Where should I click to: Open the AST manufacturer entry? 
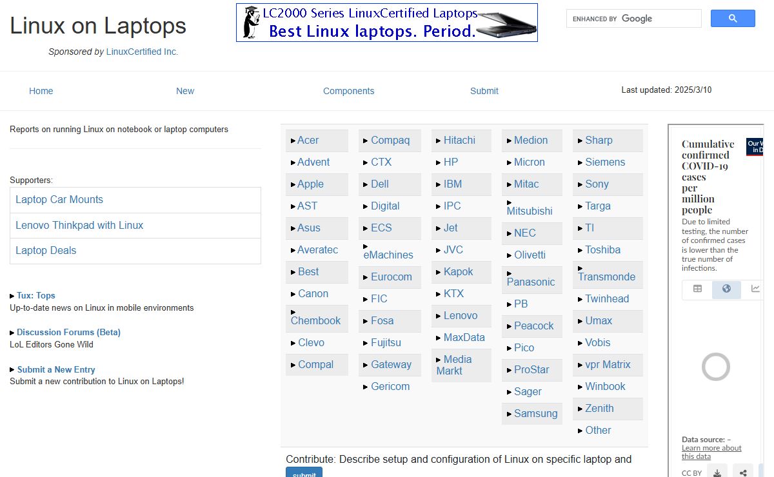[307, 206]
